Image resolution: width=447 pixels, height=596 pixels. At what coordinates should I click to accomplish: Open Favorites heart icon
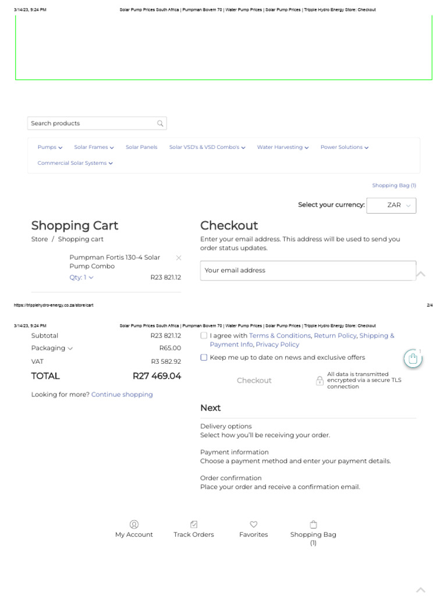(254, 524)
